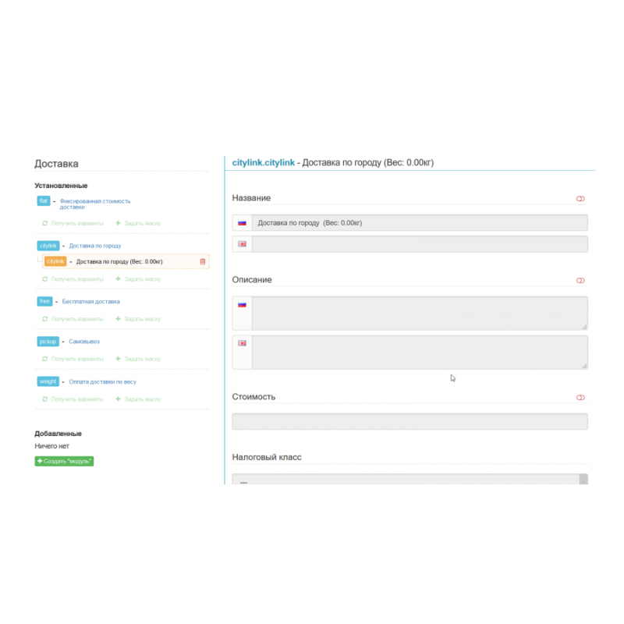Click the trash icon to delete the citylink sub-module
This screenshot has width=624, height=624.
coord(202,261)
